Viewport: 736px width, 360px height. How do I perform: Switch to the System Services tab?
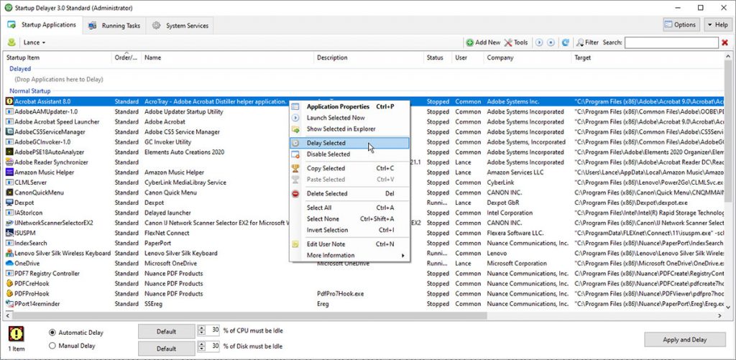(x=181, y=26)
